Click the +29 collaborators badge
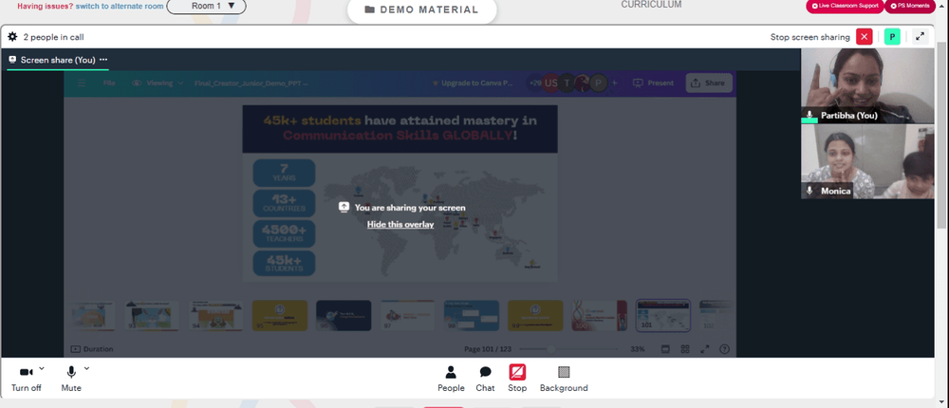 point(535,83)
